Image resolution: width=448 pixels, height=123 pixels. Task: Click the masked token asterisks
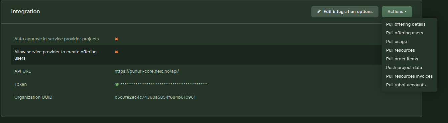click(163, 84)
